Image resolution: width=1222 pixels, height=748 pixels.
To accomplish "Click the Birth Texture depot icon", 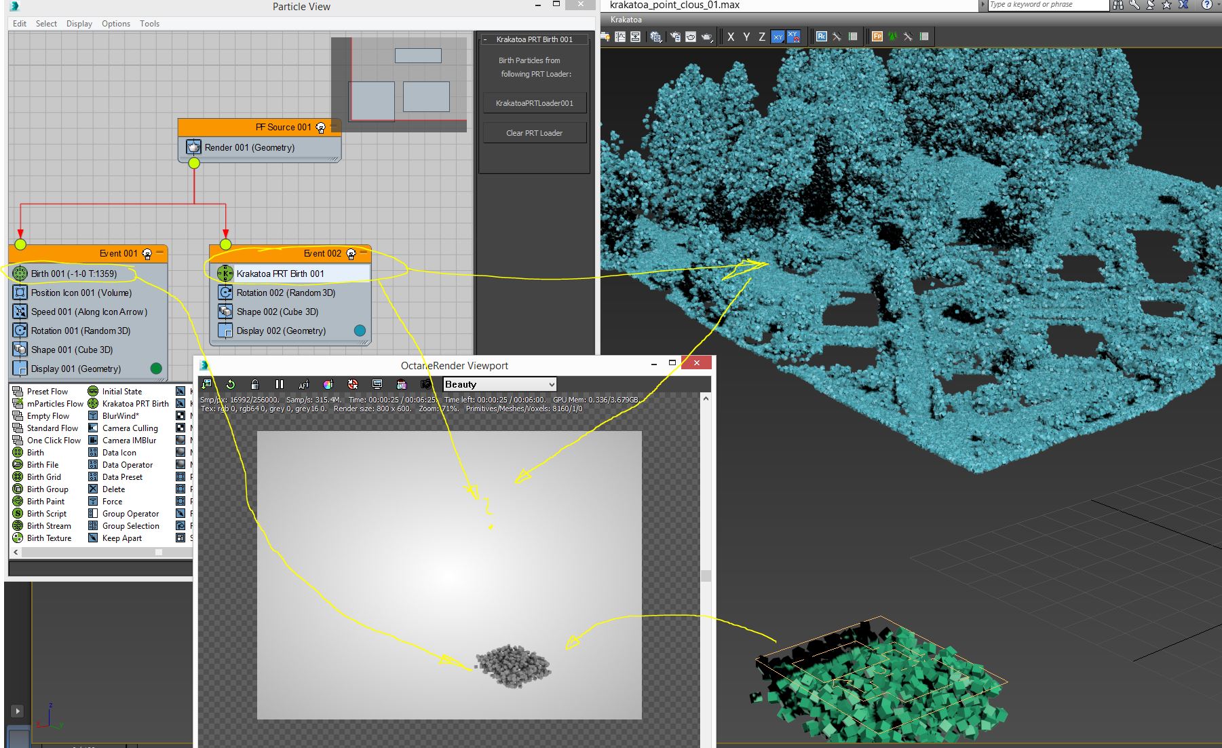I will pyautogui.click(x=18, y=538).
